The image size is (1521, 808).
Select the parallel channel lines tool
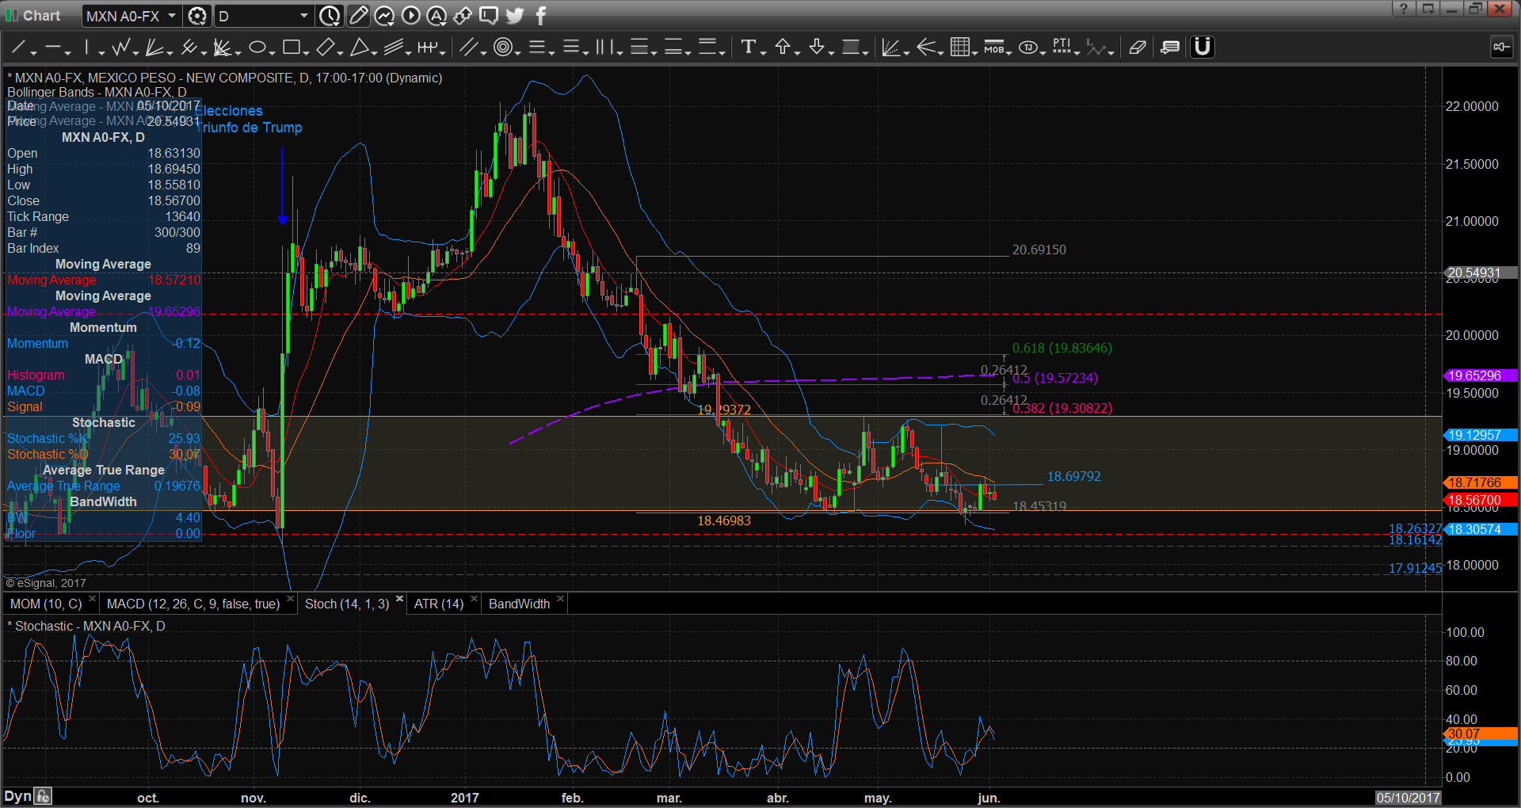click(x=468, y=48)
